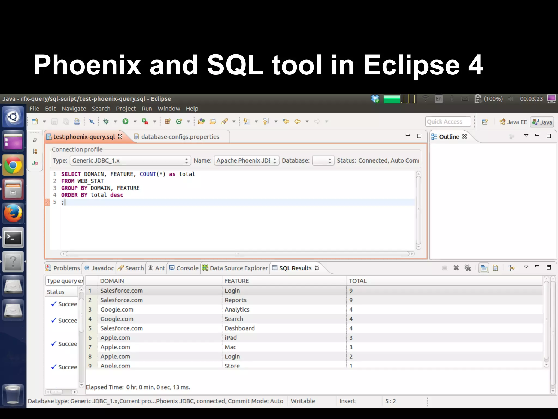
Task: Click the green Run button icon
Action: tap(125, 121)
